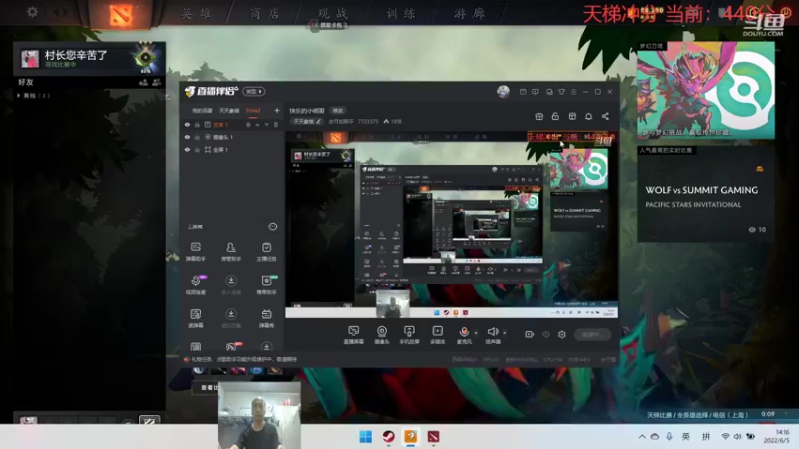Toggle lock on 全屏 1 source
The image size is (799, 449).
click(x=197, y=149)
